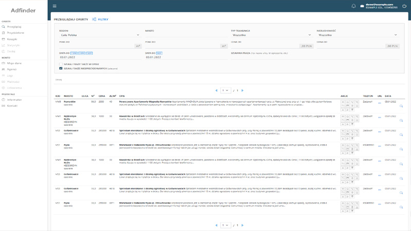Click the Adfinder logo
Screen dimensions: 411x231
pos(23,10)
